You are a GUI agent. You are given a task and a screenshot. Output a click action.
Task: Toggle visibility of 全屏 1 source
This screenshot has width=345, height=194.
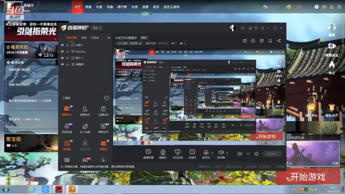(62, 45)
